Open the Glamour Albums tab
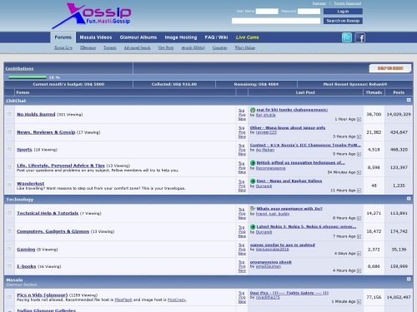The image size is (417, 312). [138, 37]
